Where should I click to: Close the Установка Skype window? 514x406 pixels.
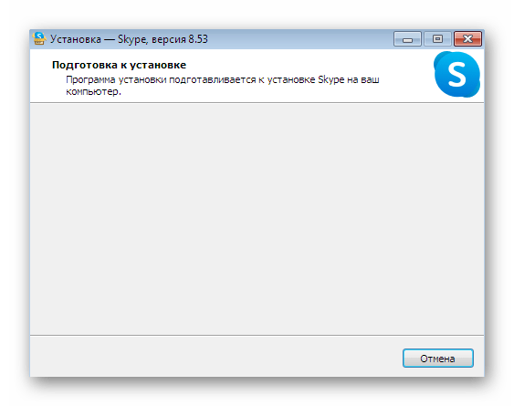[x=467, y=39]
